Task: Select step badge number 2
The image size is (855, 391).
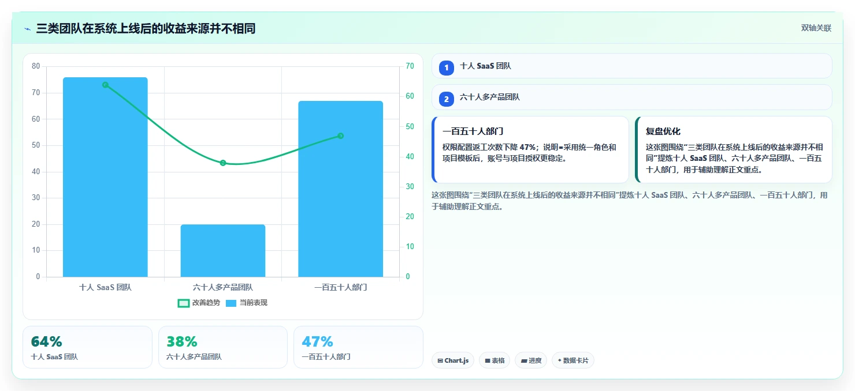Action: point(447,99)
